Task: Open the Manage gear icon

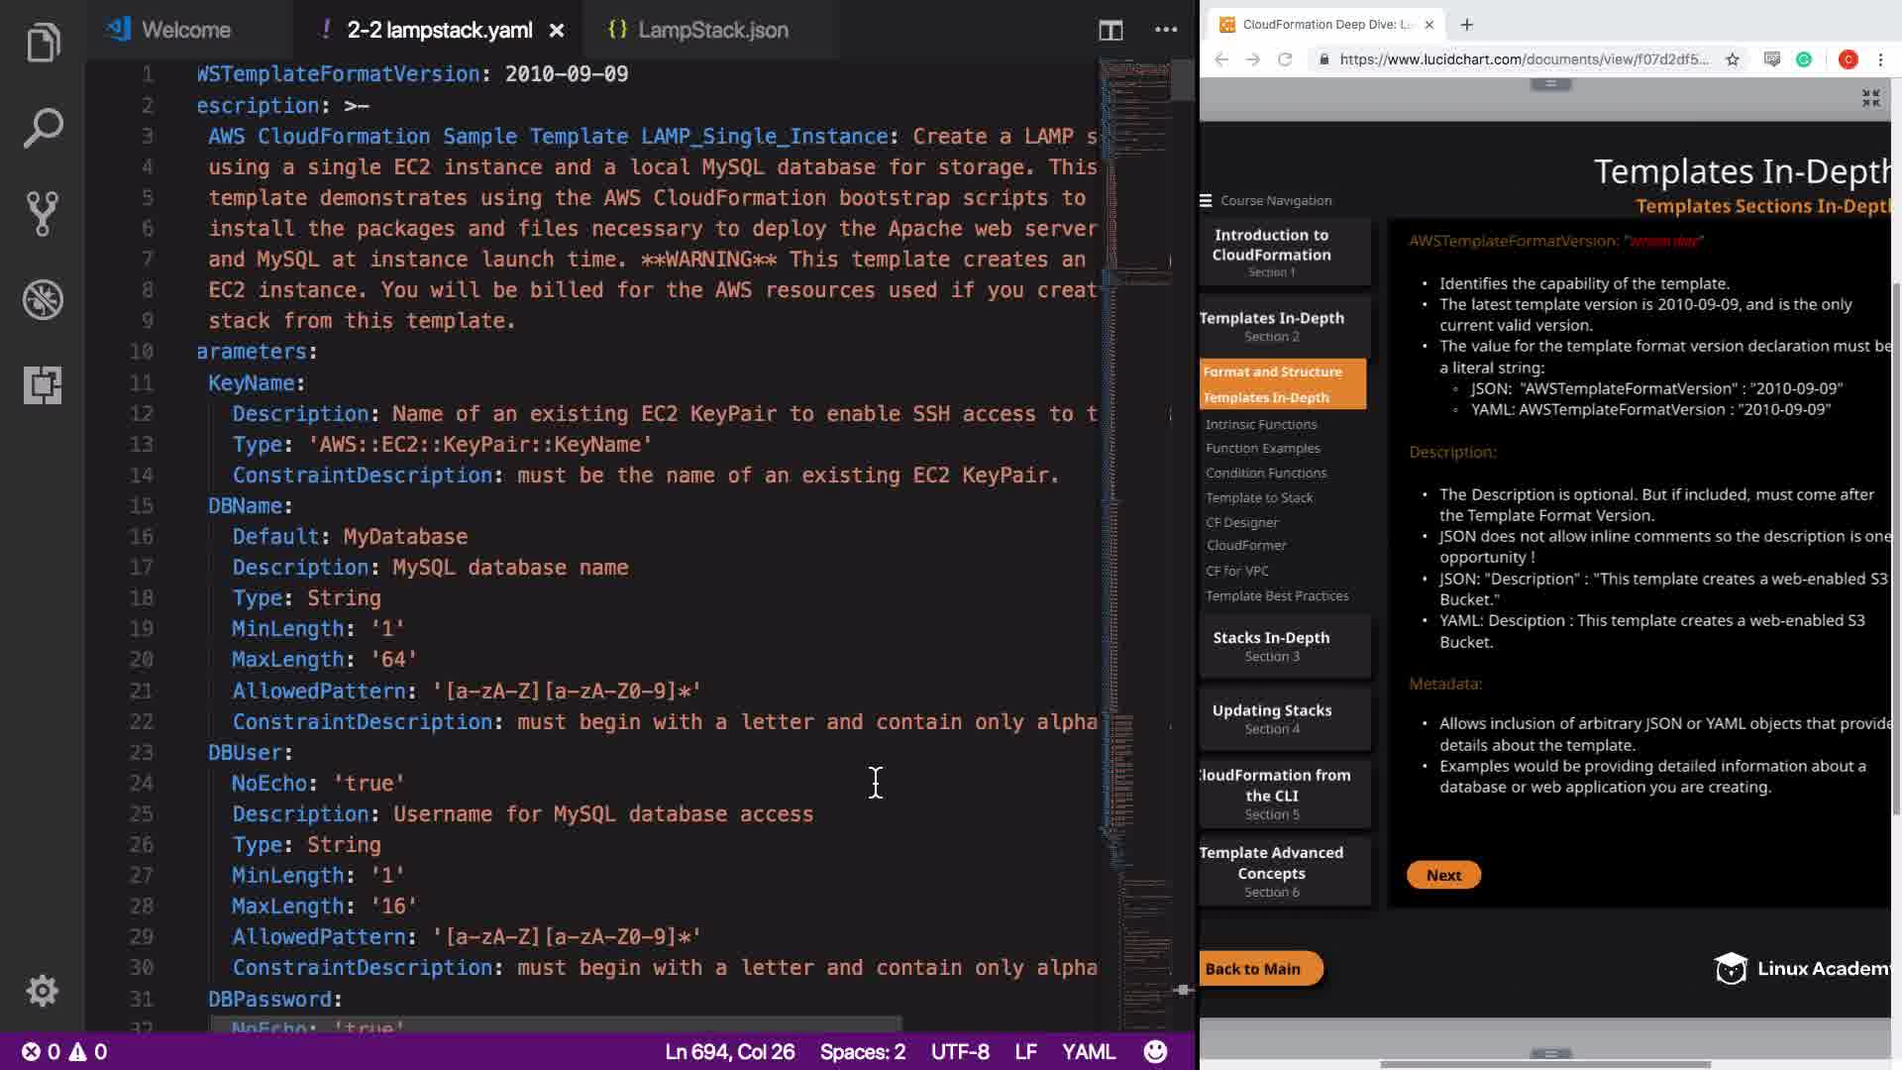Action: tap(43, 990)
